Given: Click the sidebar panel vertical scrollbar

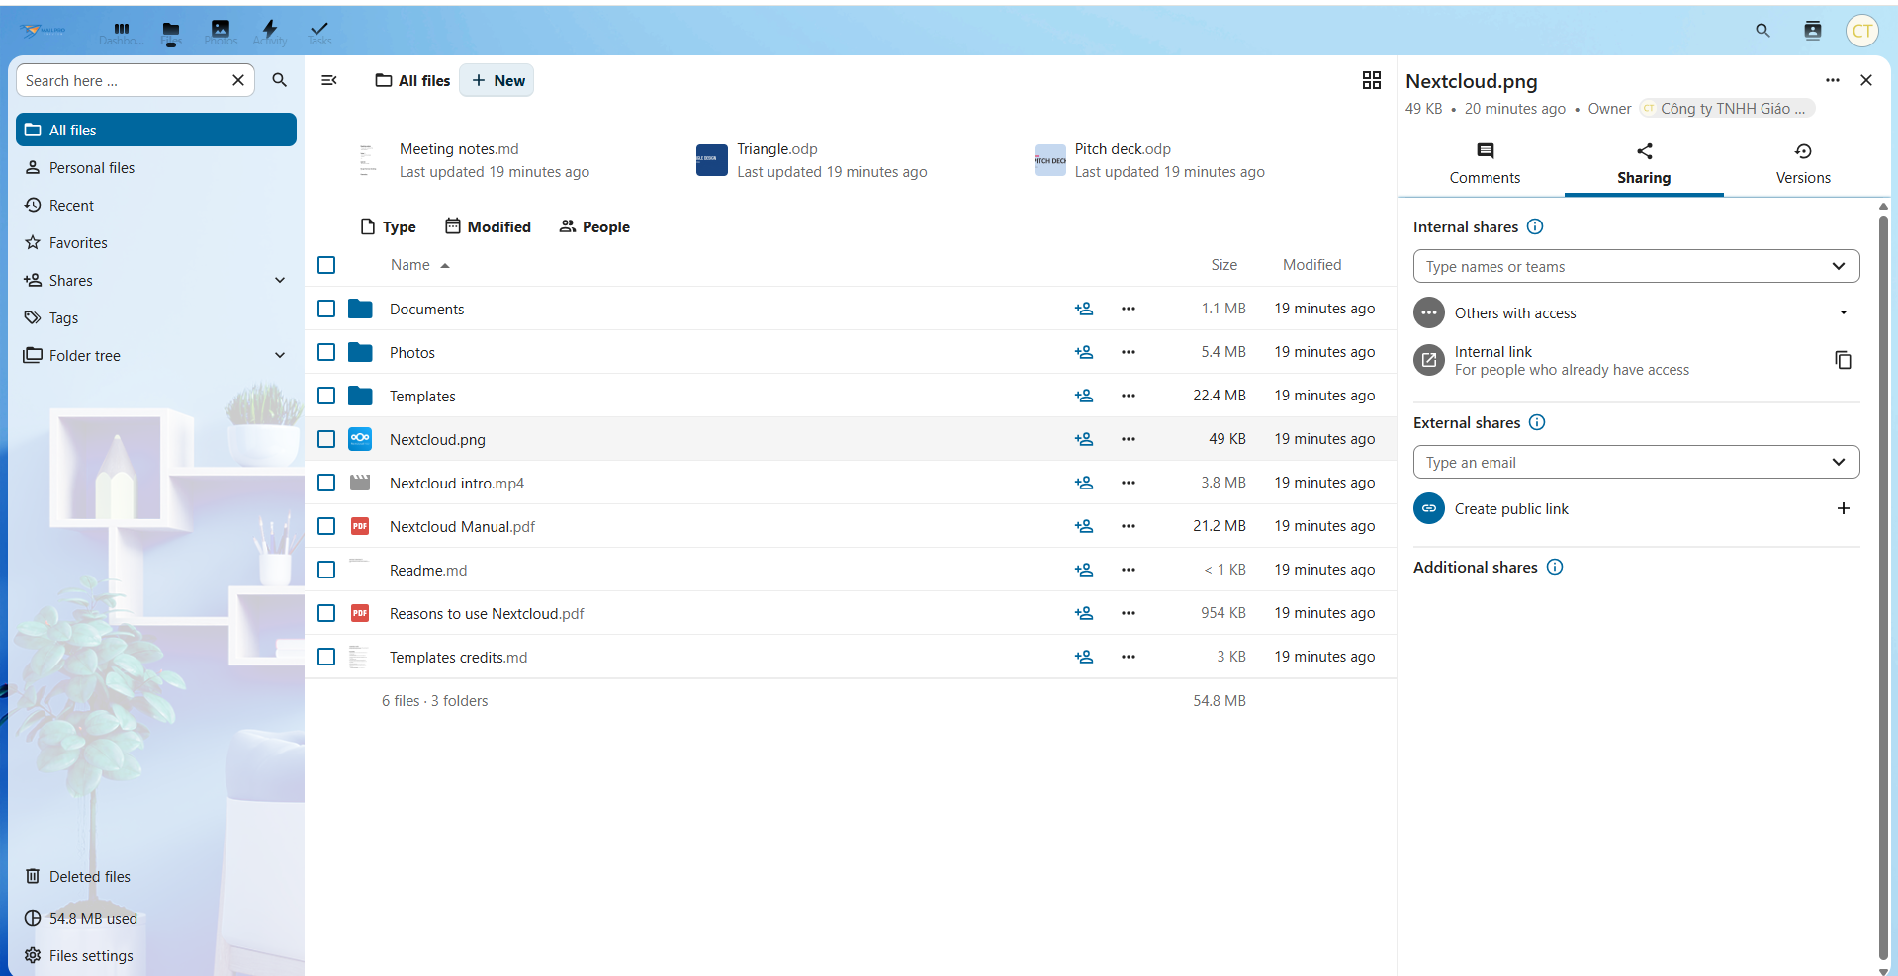Looking at the screenshot, I should (x=1883, y=583).
